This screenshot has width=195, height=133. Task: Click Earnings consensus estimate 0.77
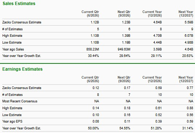(190, 88)
